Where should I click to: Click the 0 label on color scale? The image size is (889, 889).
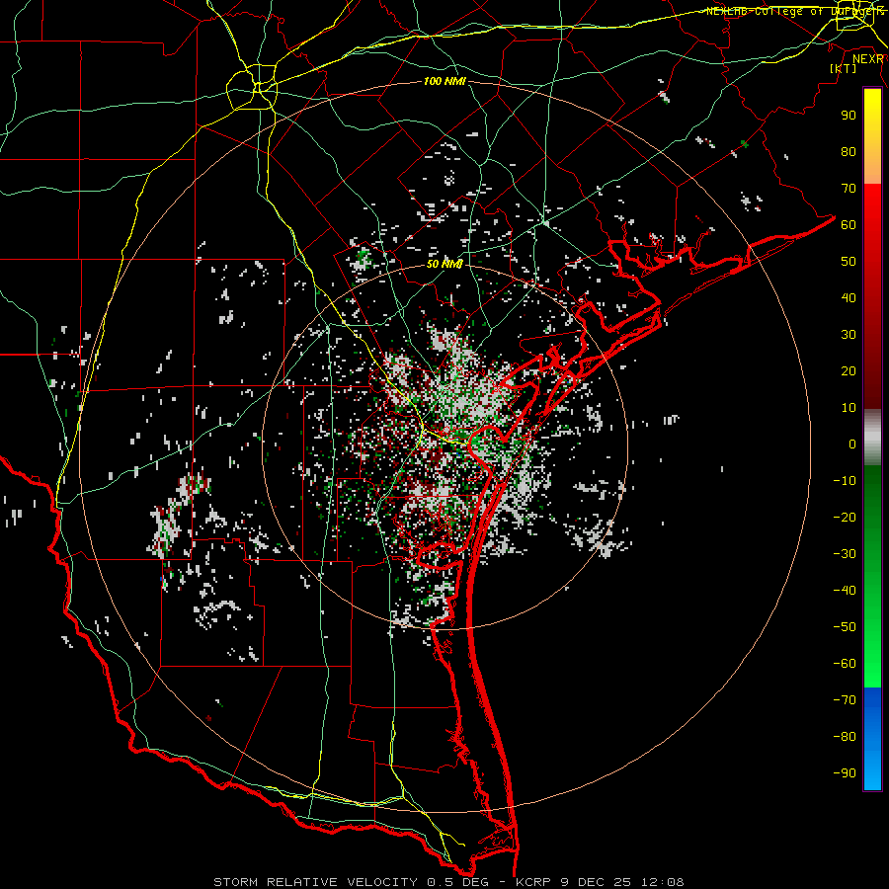(x=852, y=444)
